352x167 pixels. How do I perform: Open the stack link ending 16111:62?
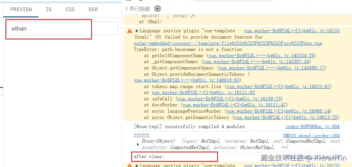point(203,93)
